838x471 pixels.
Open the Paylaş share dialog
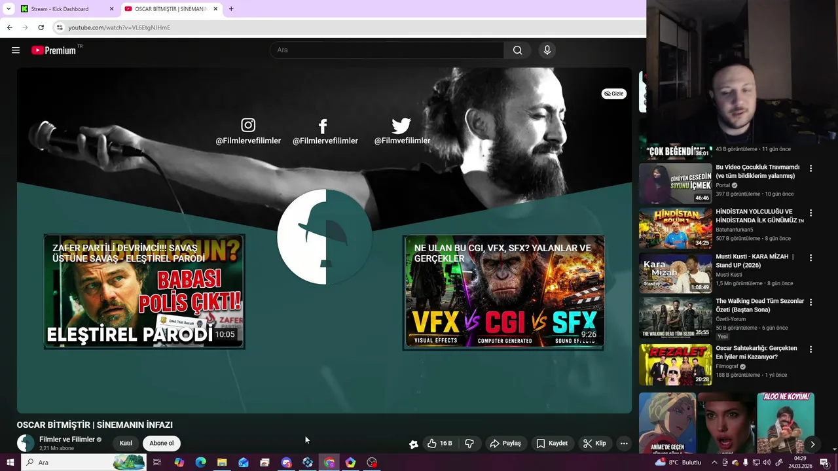[x=505, y=444]
